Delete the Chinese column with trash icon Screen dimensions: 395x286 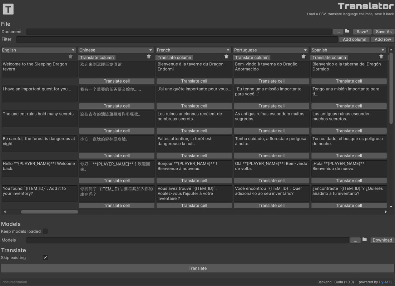tap(149, 57)
